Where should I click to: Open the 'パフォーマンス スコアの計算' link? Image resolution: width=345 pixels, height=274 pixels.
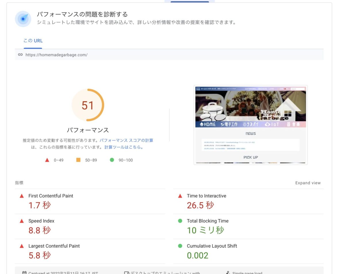pyautogui.click(x=126, y=140)
